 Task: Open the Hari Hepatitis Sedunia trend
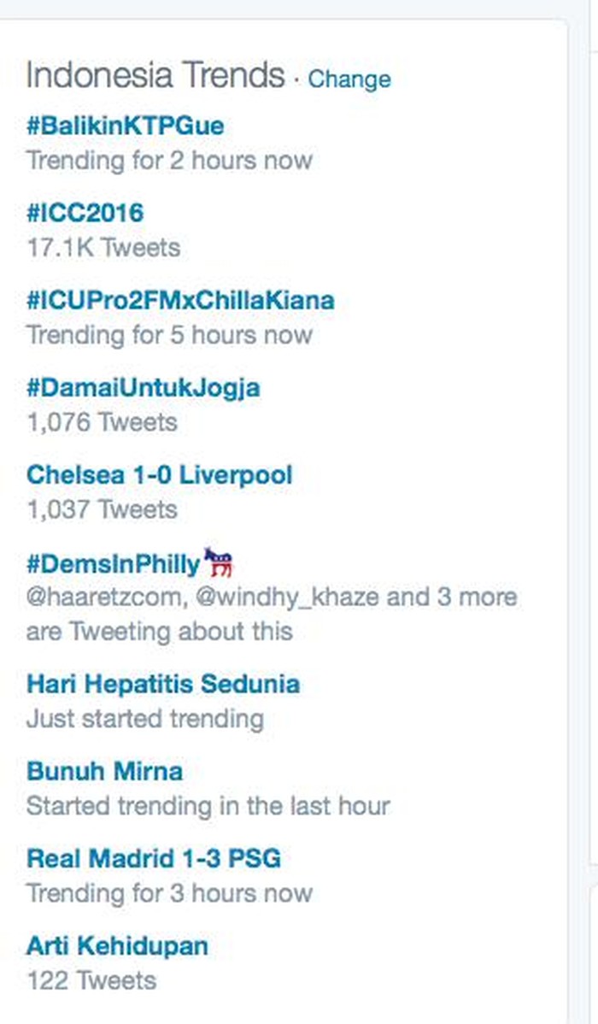pyautogui.click(x=163, y=685)
